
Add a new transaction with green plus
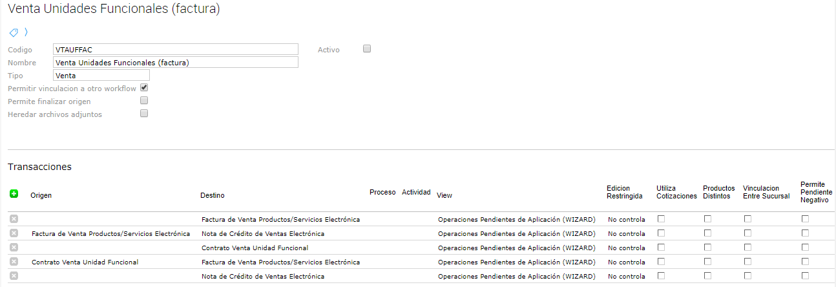click(14, 193)
